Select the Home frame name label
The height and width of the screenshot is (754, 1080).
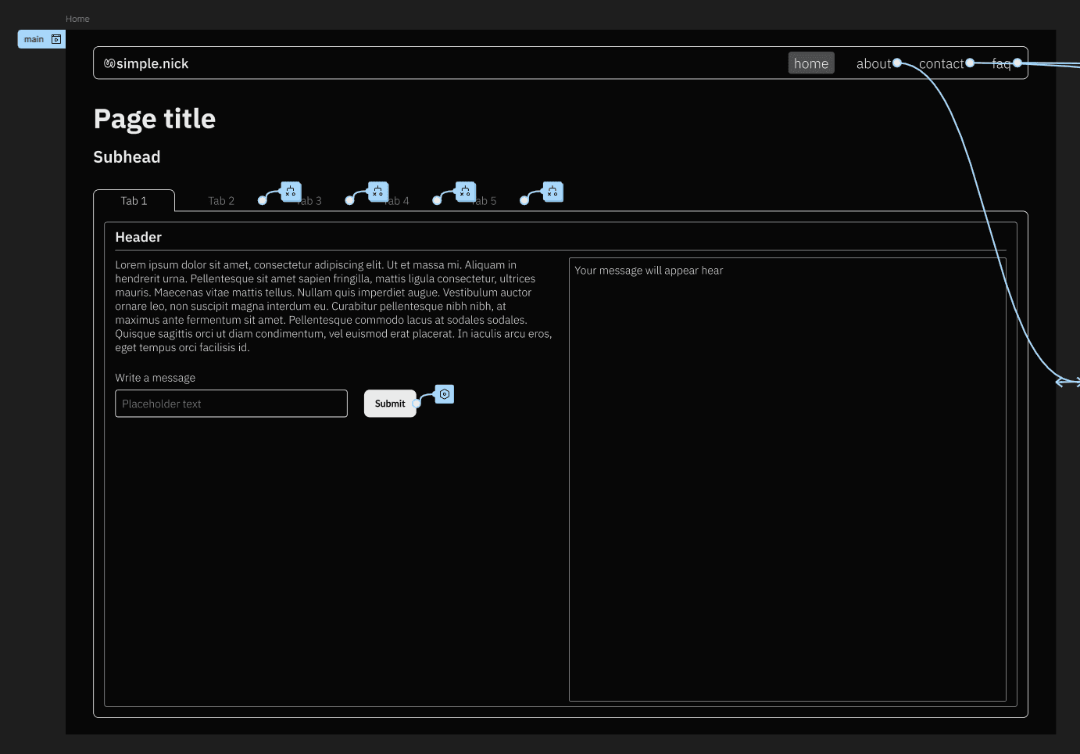[x=77, y=19]
